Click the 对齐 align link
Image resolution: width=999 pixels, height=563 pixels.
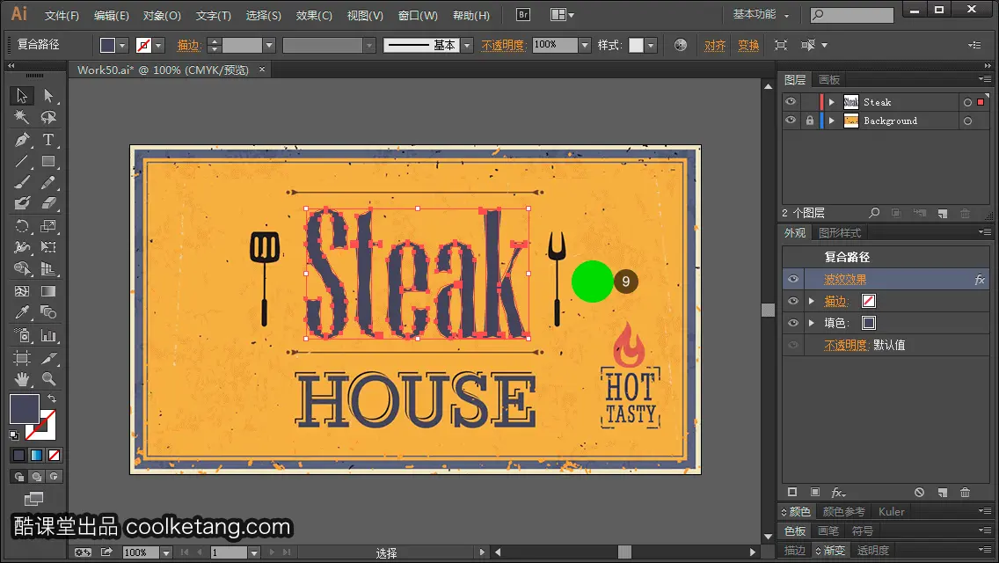coord(715,45)
